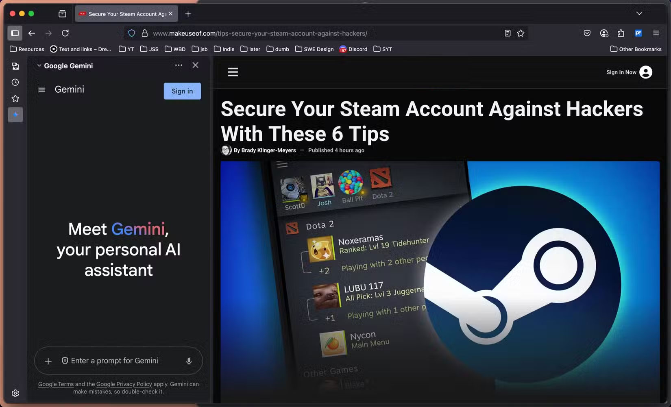Viewport: 671px width, 407px height.
Task: Click the Gemini prompt input field
Action: click(118, 361)
